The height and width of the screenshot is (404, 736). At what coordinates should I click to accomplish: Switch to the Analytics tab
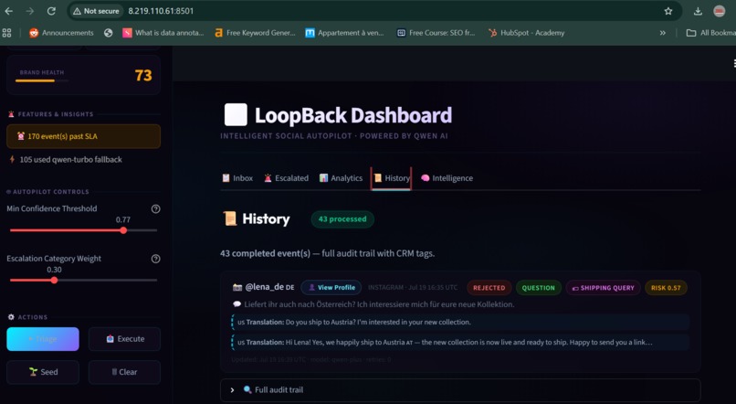tap(342, 178)
